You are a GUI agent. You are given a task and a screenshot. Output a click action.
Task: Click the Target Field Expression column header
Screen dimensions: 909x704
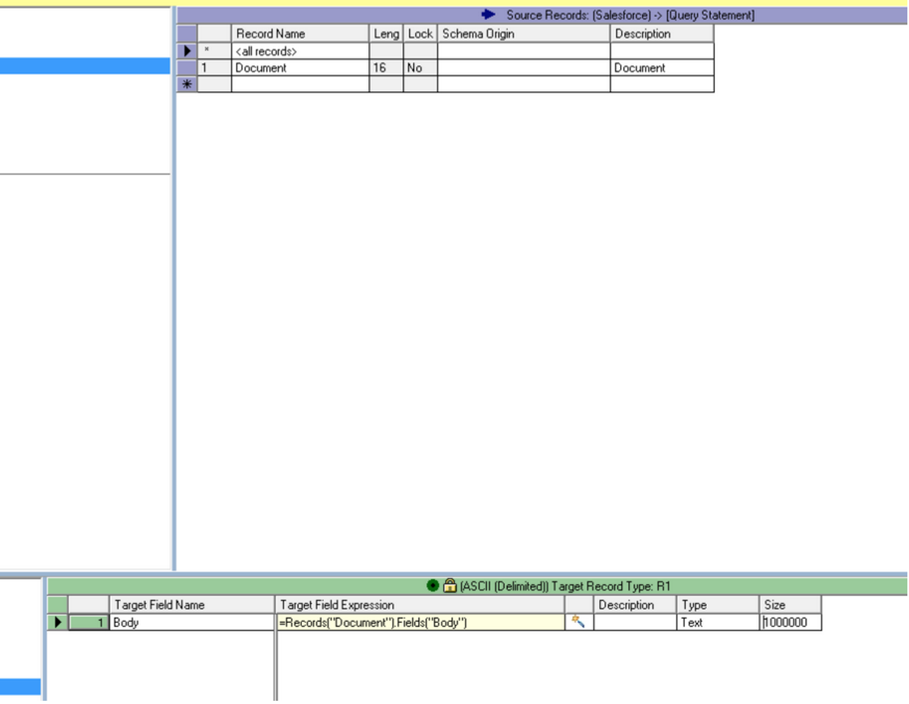420,604
